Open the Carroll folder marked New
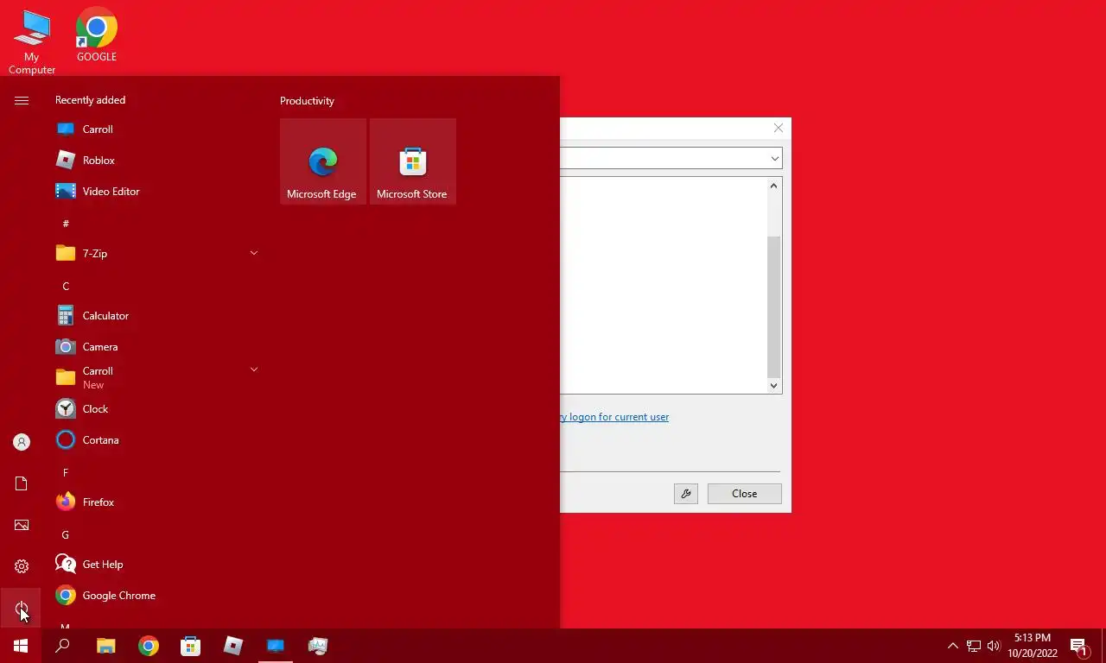This screenshot has width=1106, height=663. coord(156,378)
